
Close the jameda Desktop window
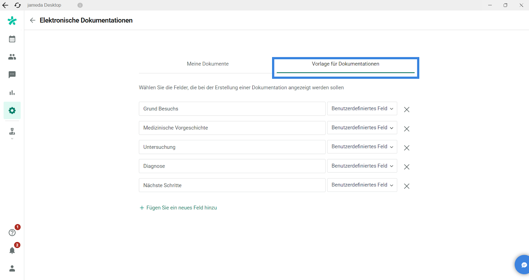pos(521,5)
